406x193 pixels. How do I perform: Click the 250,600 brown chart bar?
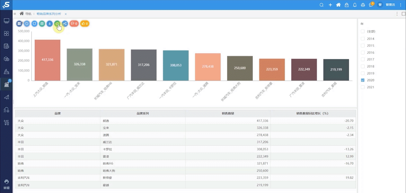(x=240, y=68)
